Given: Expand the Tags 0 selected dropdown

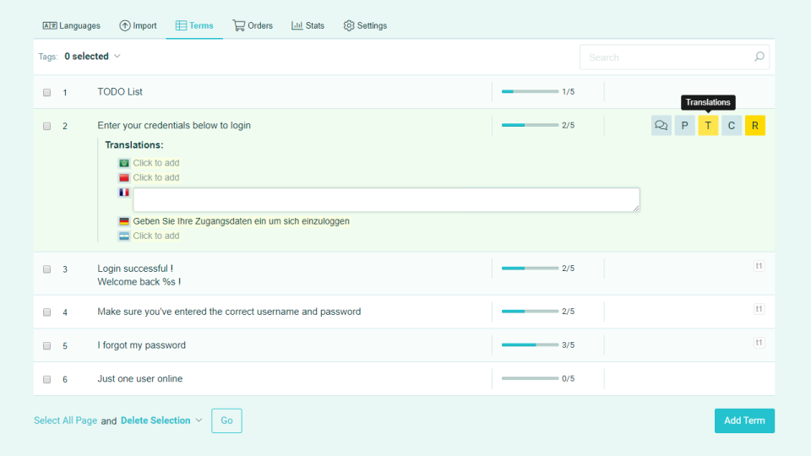Looking at the screenshot, I should pyautogui.click(x=93, y=57).
